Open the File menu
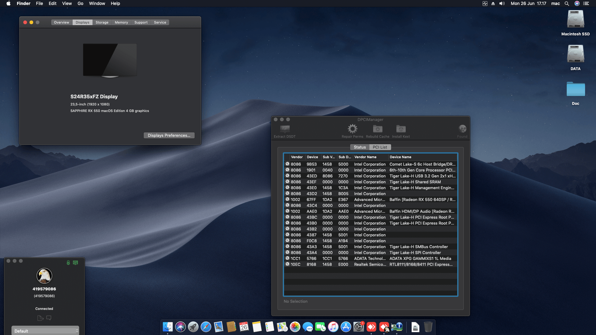Image resolution: width=596 pixels, height=335 pixels. click(39, 3)
